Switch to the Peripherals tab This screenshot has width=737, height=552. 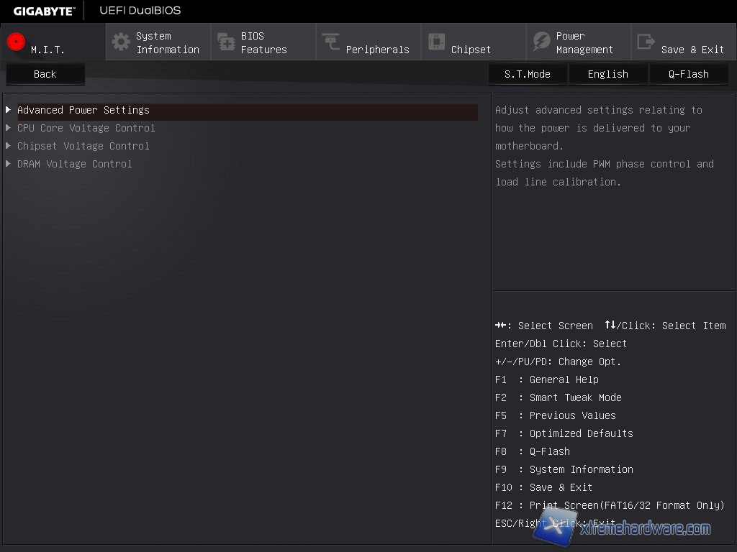click(x=376, y=49)
